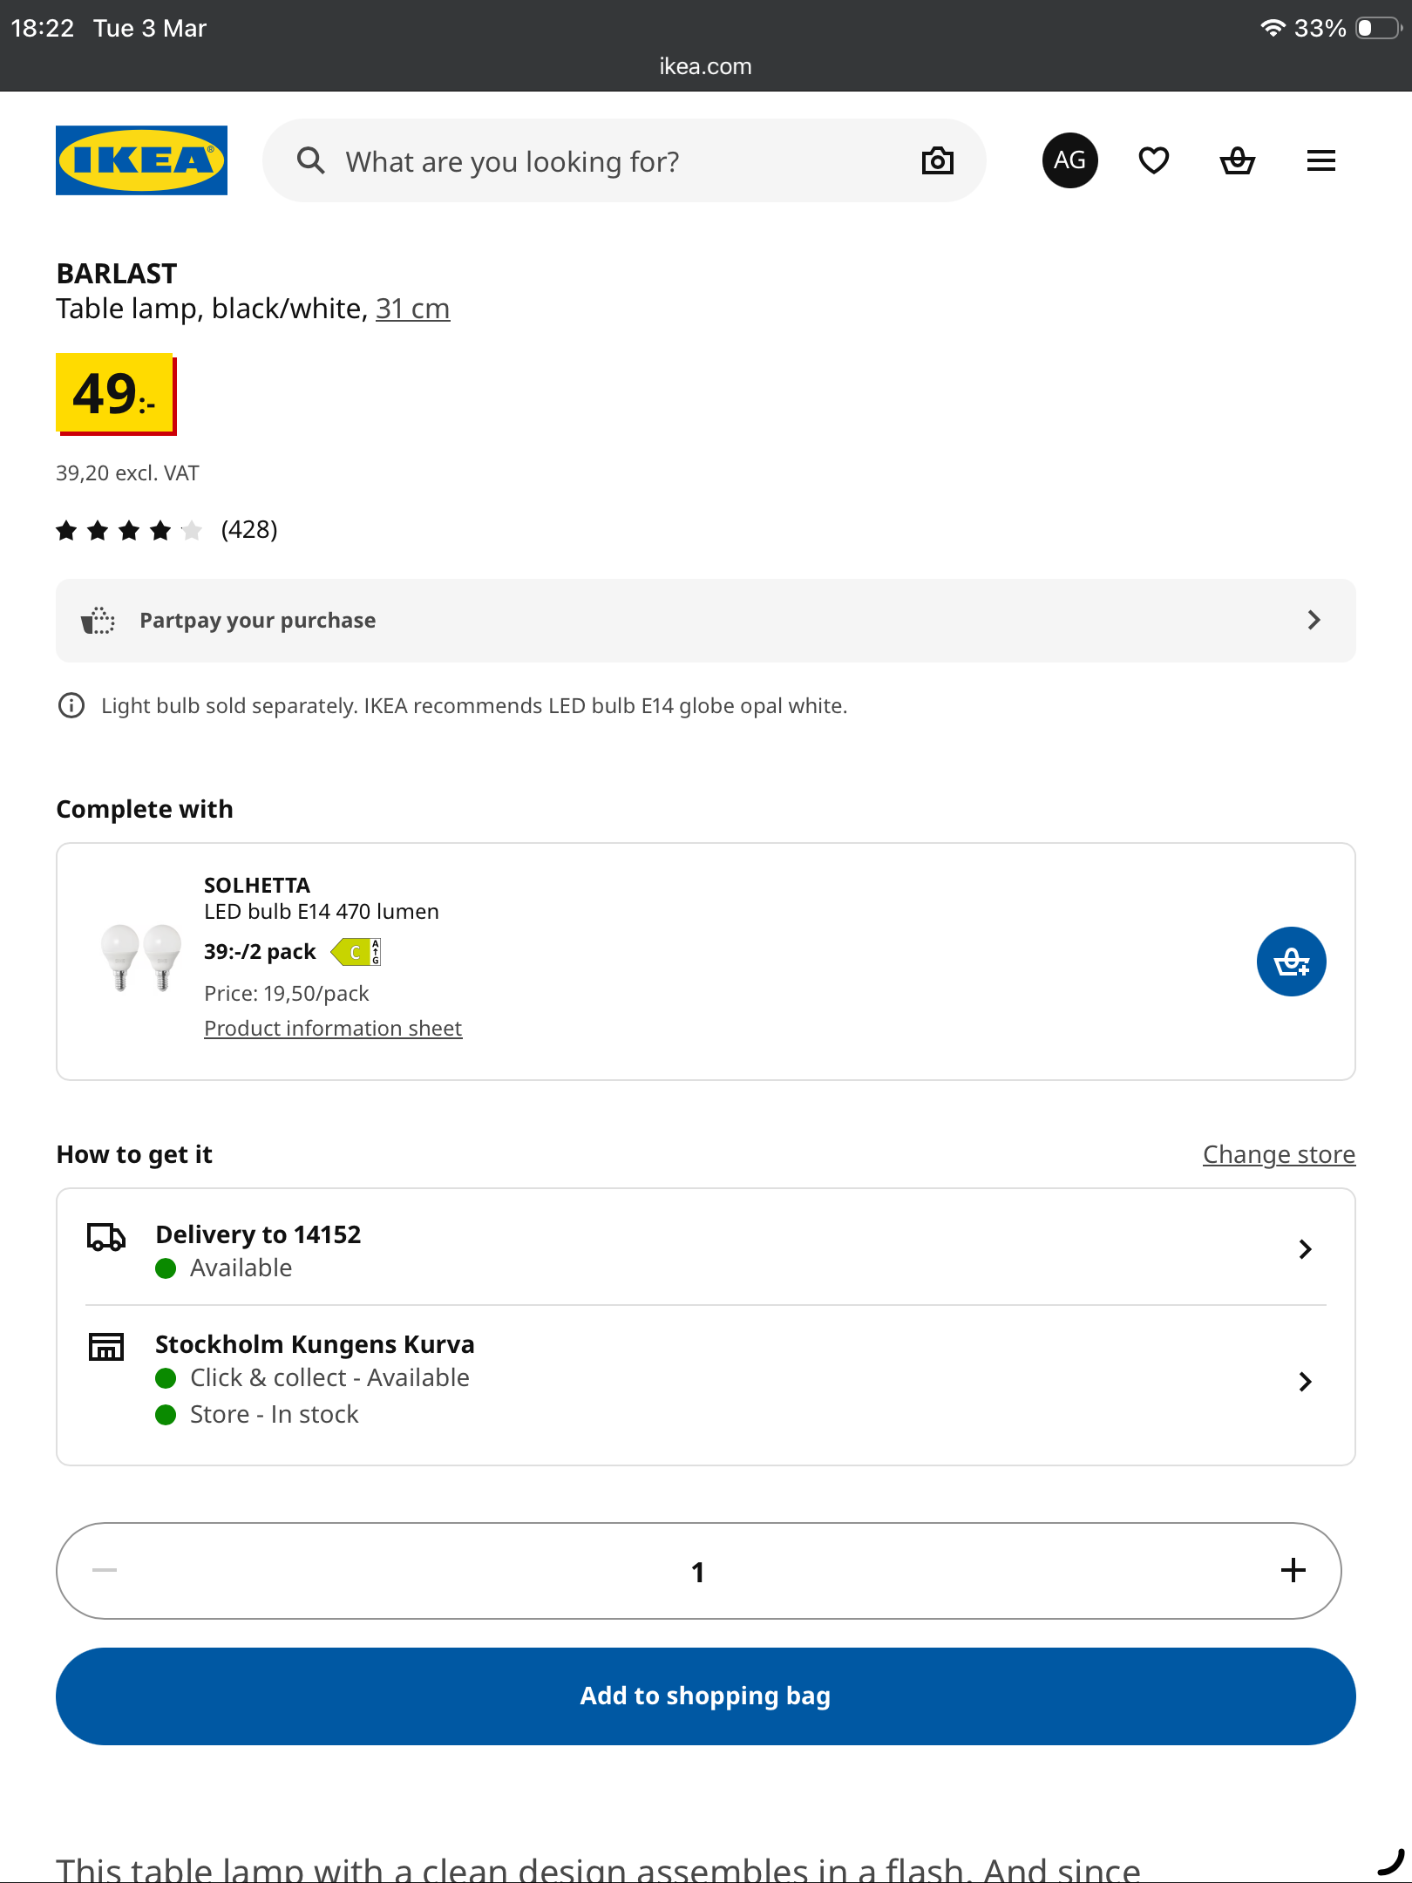Increase quantity with plus button
This screenshot has height=1883, width=1412.
[1293, 1570]
